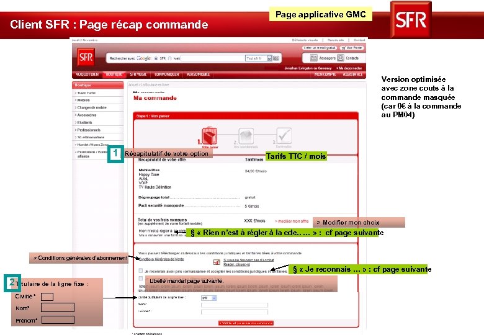Open the Messagerie envelope icon
The width and height of the screenshot is (484, 335).
[313, 58]
